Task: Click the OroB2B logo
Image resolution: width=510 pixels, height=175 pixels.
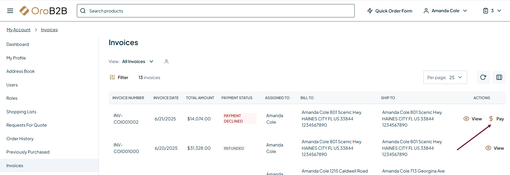Action: coord(43,11)
